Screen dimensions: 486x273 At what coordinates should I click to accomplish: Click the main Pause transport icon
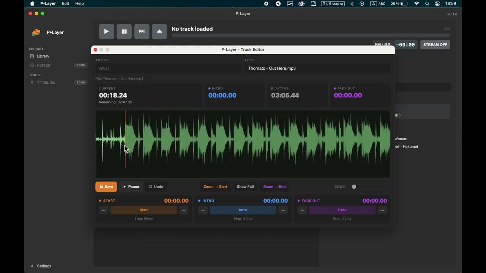coord(124,31)
